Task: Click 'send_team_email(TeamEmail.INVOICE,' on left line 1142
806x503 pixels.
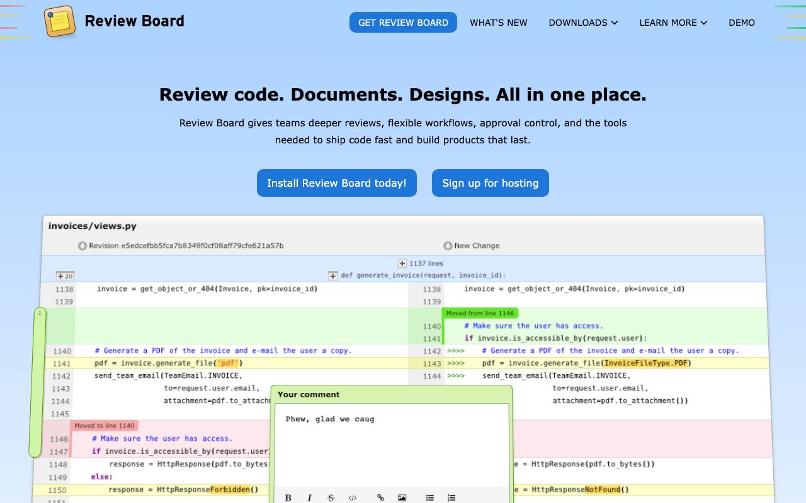Action: click(168, 375)
